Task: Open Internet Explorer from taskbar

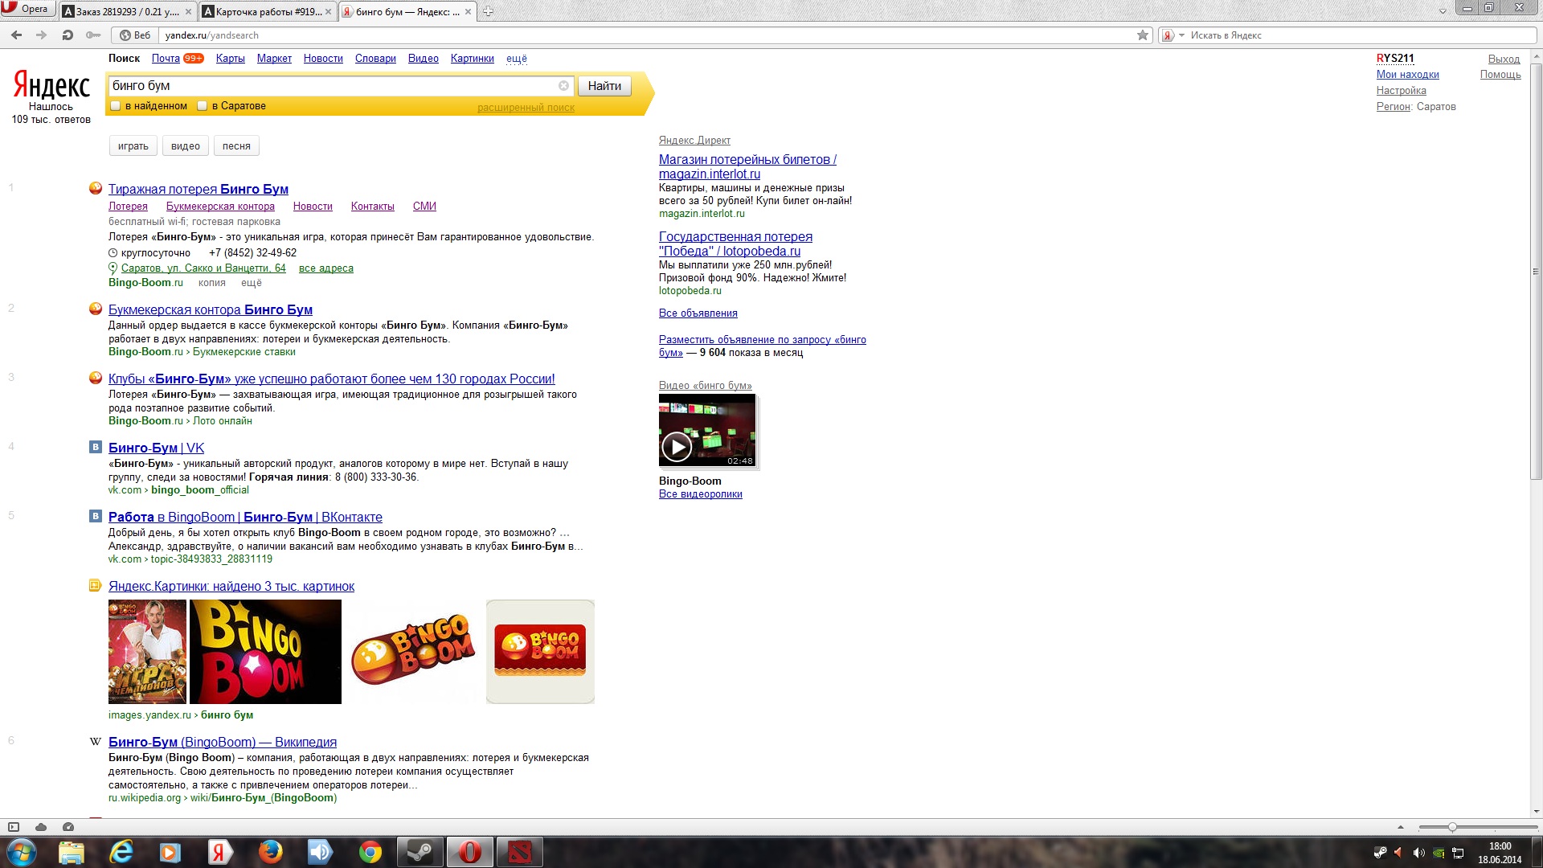Action: pos(121,852)
